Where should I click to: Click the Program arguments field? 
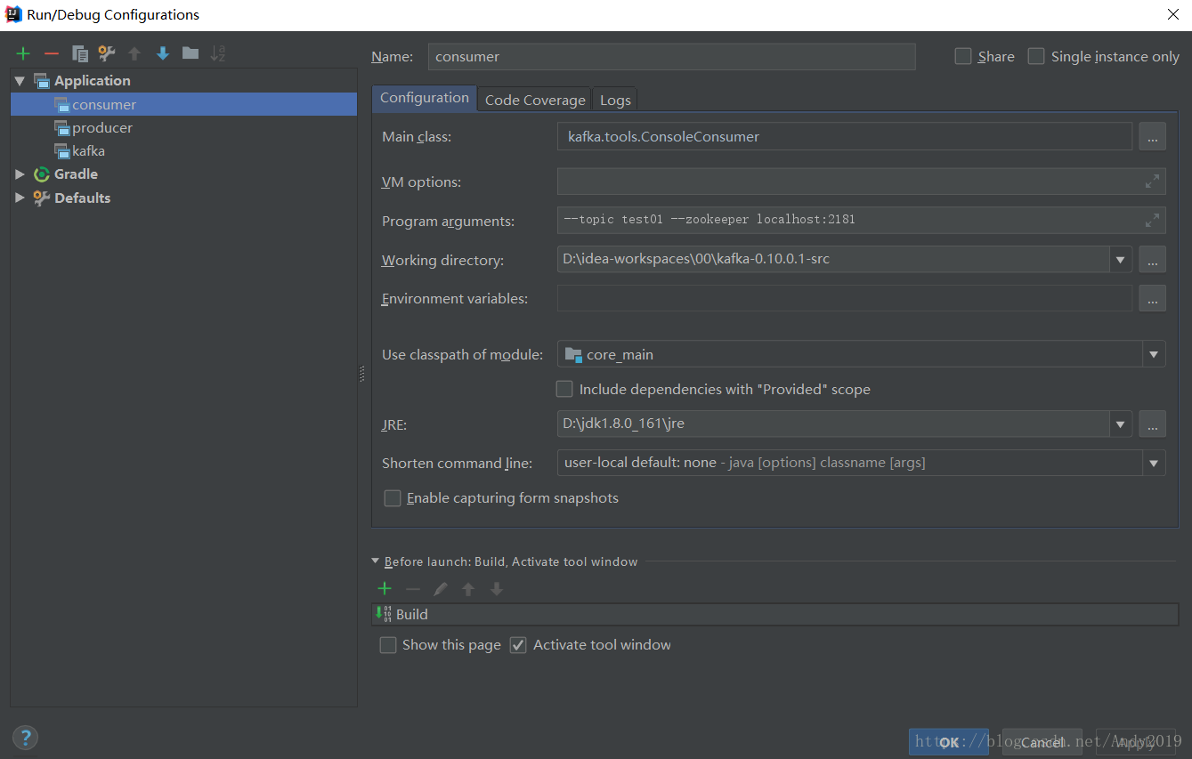[861, 219]
